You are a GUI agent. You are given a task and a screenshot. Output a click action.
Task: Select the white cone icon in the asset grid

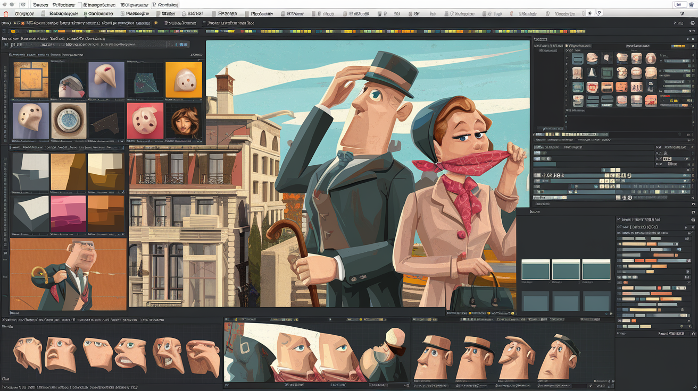pyautogui.click(x=592, y=72)
